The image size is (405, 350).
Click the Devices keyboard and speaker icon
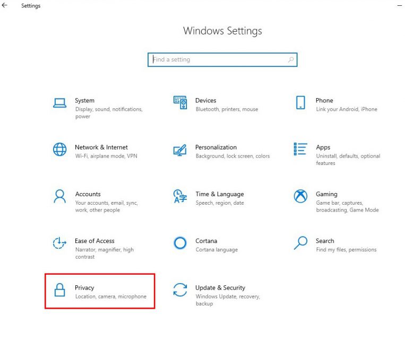(x=180, y=102)
